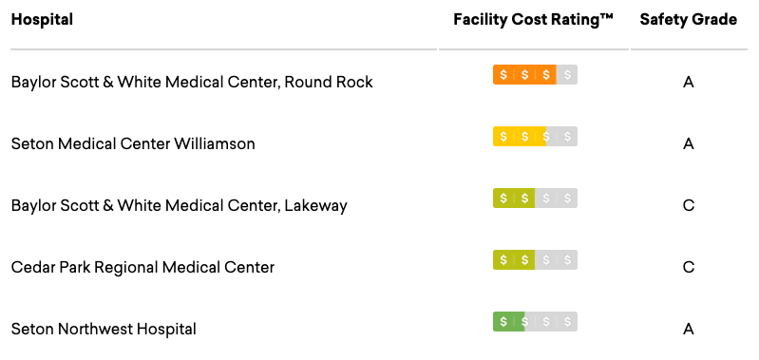Screen dimensions: 759x360
Task: Click the grey fourth dollar sign for Round Rock
Action: tap(567, 75)
